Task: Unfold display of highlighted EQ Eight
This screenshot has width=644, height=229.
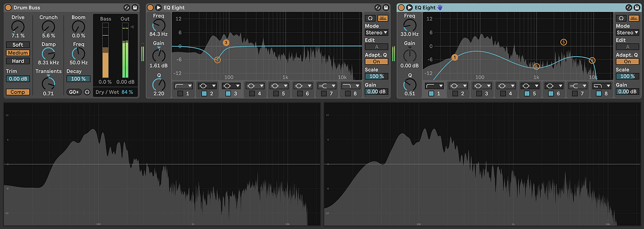Action: pyautogui.click(x=410, y=8)
